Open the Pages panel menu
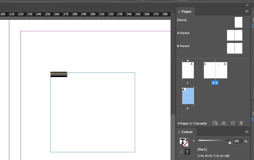The height and width of the screenshot is (160, 254). click(x=247, y=11)
